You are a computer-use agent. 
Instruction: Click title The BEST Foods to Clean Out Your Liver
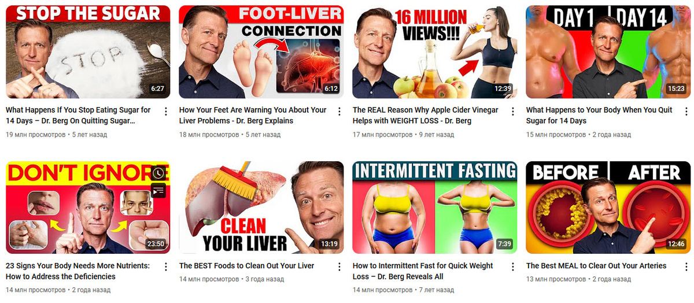[x=247, y=266]
